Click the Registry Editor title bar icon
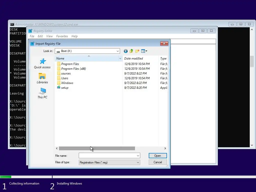The height and width of the screenshot is (192, 256). pyautogui.click(x=30, y=31)
